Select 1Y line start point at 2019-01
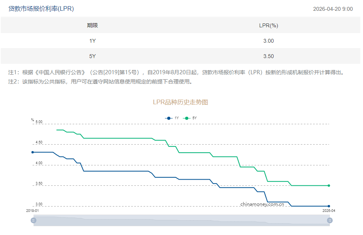Screen dimensions: 363x235 [33, 152]
